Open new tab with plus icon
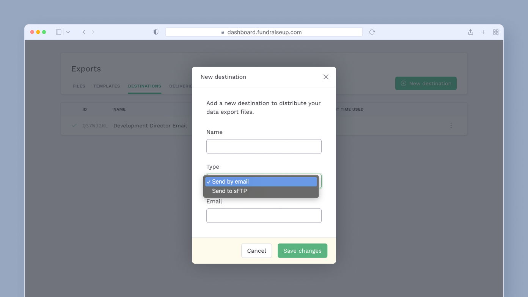 click(483, 32)
